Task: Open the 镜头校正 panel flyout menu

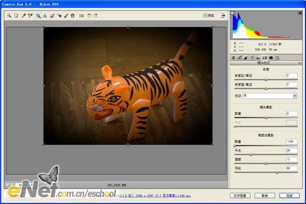Action: (x=300, y=63)
